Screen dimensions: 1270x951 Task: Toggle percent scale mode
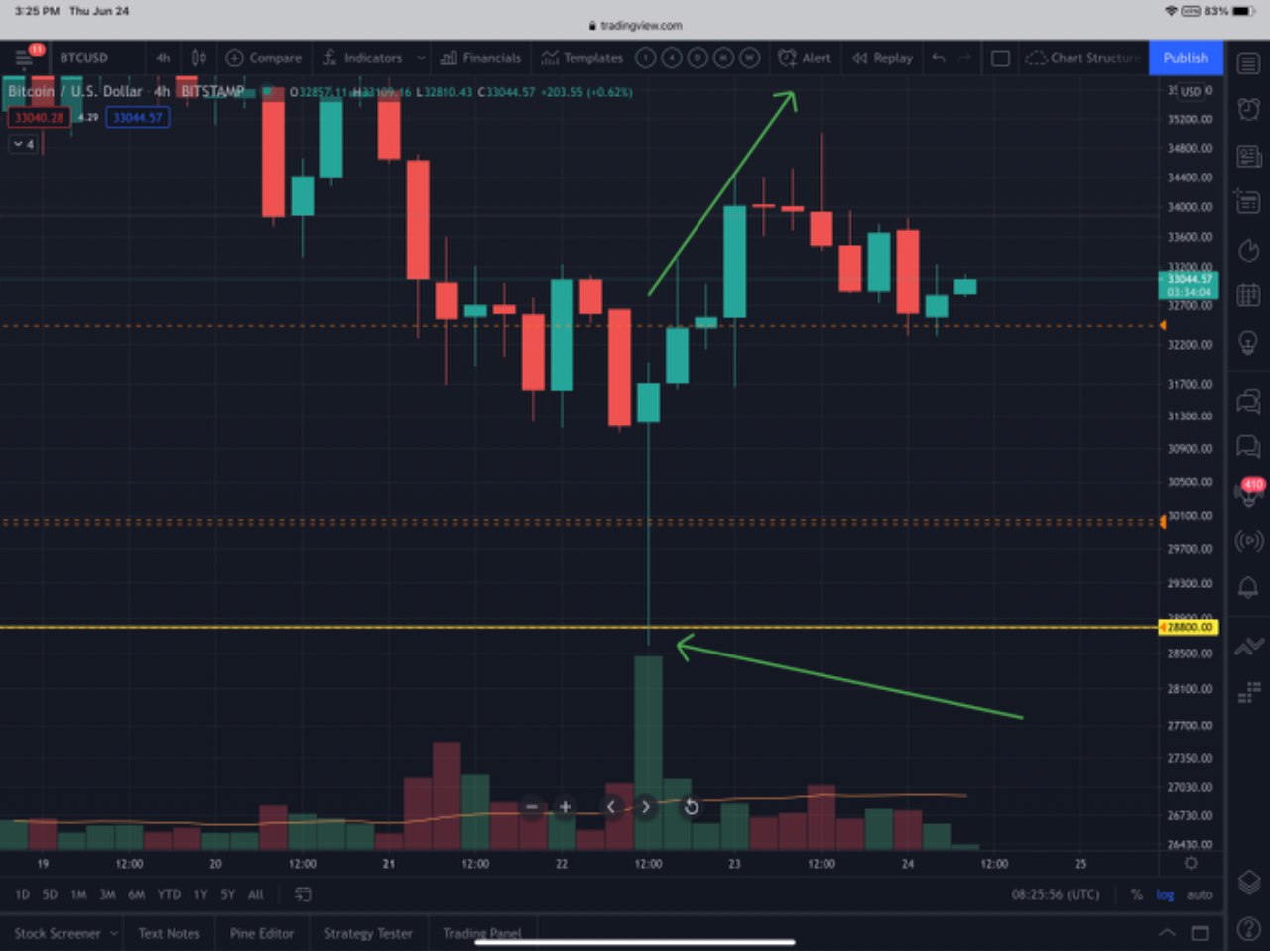1136,894
